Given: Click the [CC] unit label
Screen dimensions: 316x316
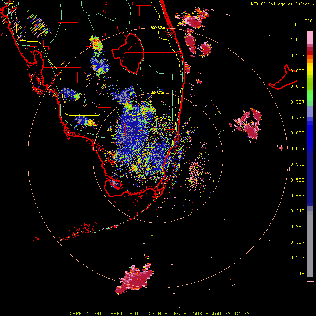Looking at the screenshot, I should [x=299, y=24].
